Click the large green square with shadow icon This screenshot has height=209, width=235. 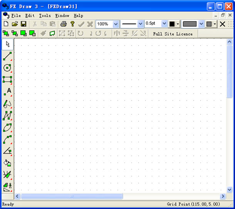click(x=23, y=33)
